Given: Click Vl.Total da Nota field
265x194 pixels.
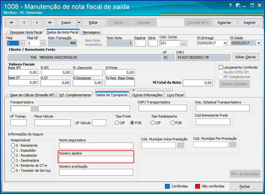Looking at the screenshot, I should (x=198, y=83).
